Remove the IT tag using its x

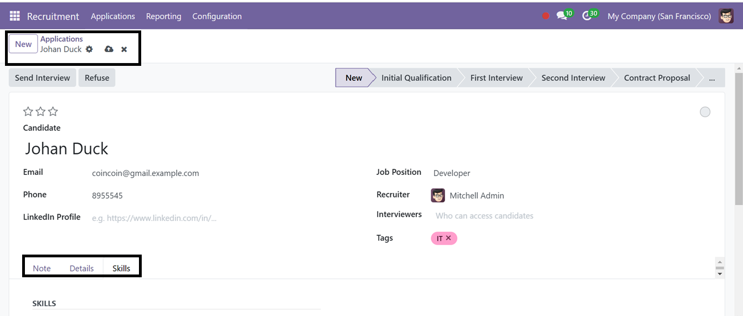[448, 238]
